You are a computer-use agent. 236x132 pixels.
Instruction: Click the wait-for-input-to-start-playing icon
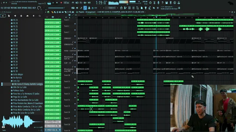[77, 3]
